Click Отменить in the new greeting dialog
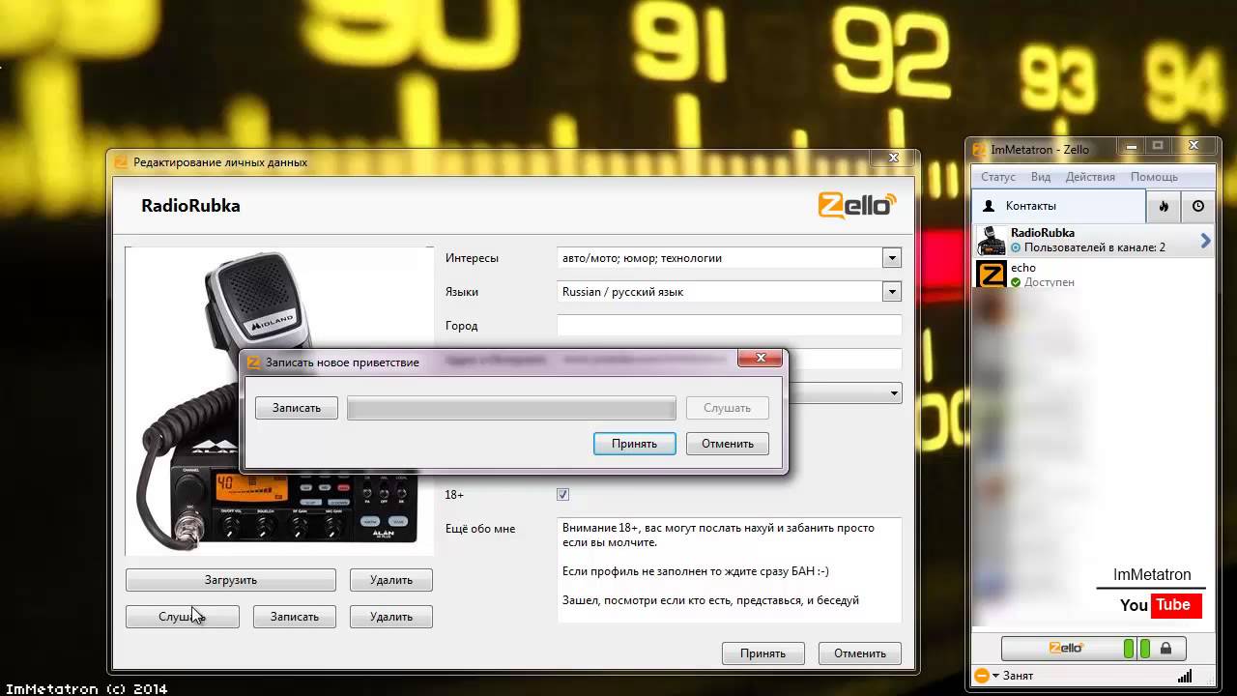The image size is (1237, 696). 728,444
